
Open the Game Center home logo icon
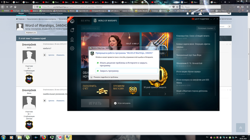[72, 21]
